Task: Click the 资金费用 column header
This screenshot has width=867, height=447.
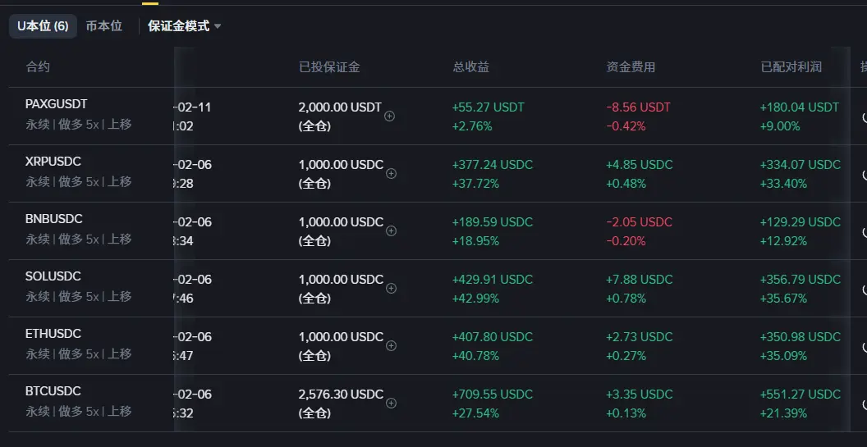Action: point(631,67)
